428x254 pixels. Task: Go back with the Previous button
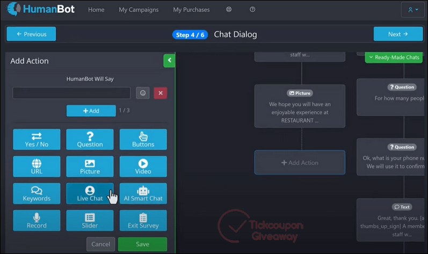pyautogui.click(x=31, y=34)
